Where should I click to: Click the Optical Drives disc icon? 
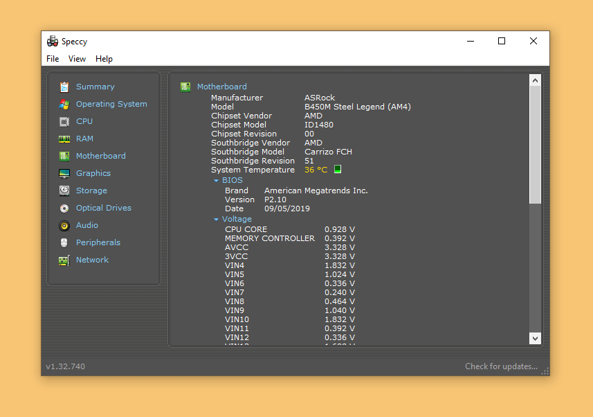click(64, 208)
